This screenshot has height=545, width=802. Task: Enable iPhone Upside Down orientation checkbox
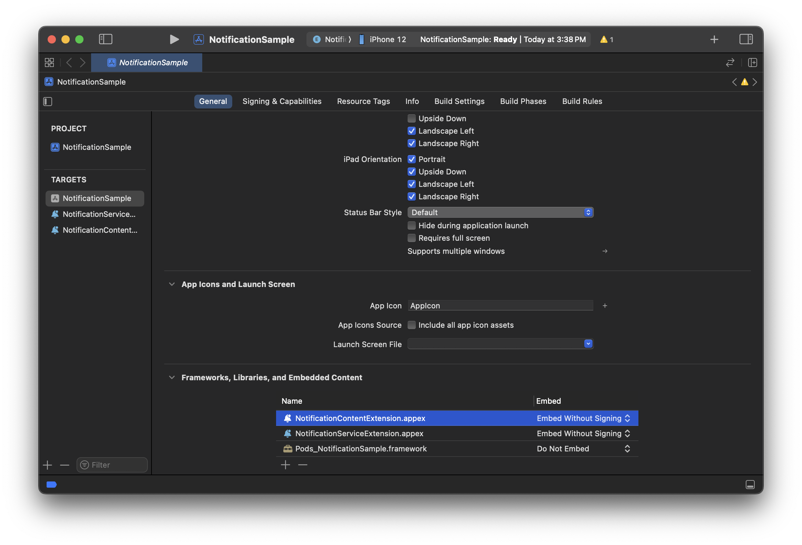(411, 118)
